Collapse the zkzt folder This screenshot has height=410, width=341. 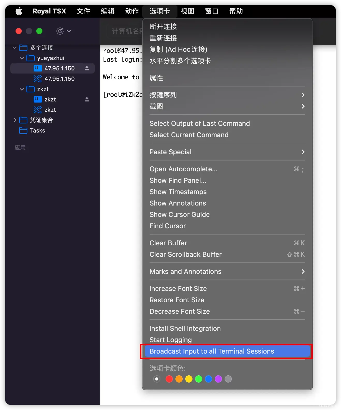[x=22, y=89]
